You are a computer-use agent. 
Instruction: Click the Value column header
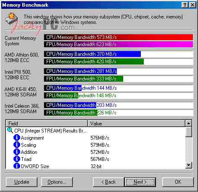(x=136, y=123)
